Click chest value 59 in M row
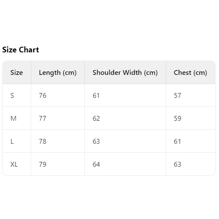 tap(177, 119)
